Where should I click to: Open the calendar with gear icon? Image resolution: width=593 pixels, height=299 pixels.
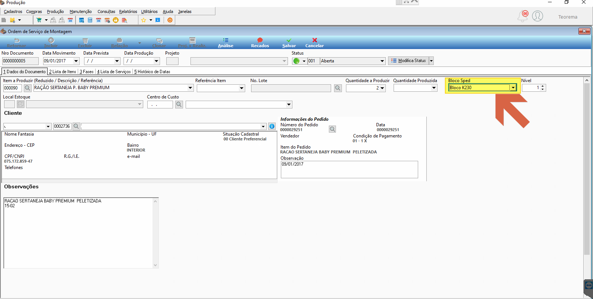coord(107,20)
